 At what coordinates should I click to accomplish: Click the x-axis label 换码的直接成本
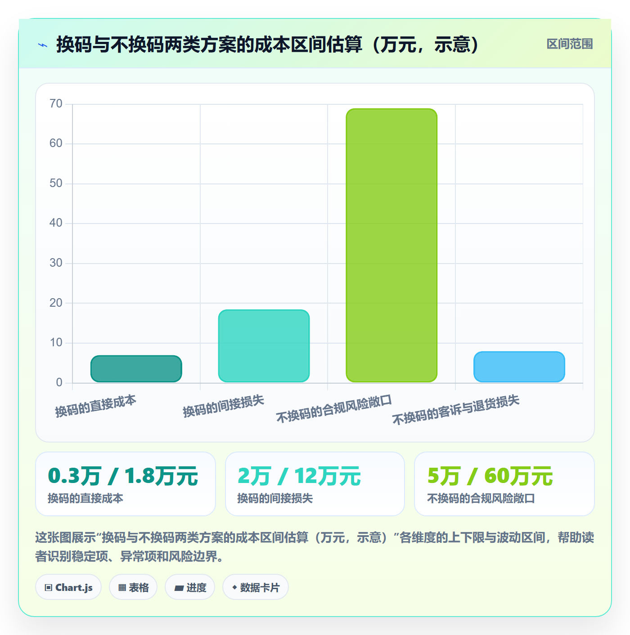96,406
